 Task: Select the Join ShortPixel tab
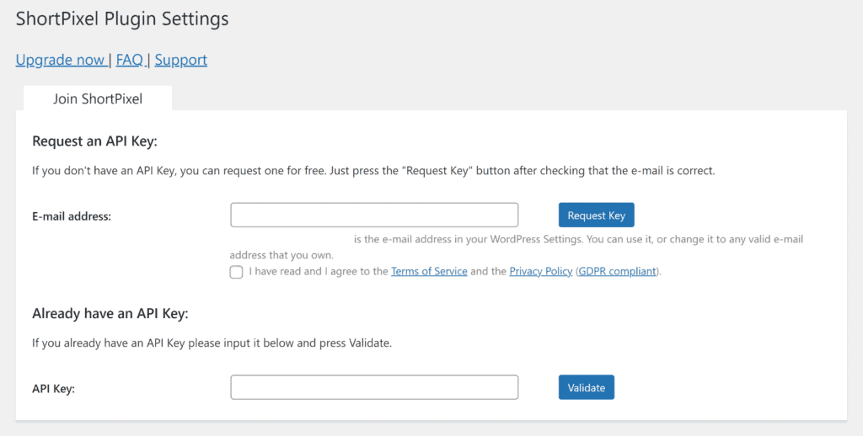click(x=98, y=98)
